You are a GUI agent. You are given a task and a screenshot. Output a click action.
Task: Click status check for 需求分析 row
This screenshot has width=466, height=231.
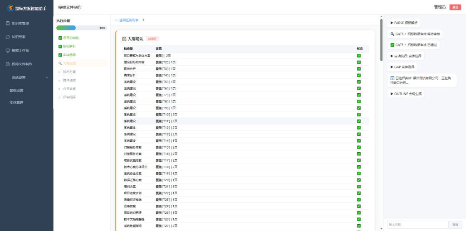(359, 75)
